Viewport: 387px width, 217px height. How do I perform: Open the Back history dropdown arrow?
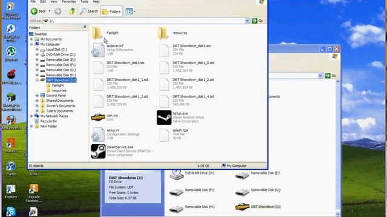coord(50,11)
